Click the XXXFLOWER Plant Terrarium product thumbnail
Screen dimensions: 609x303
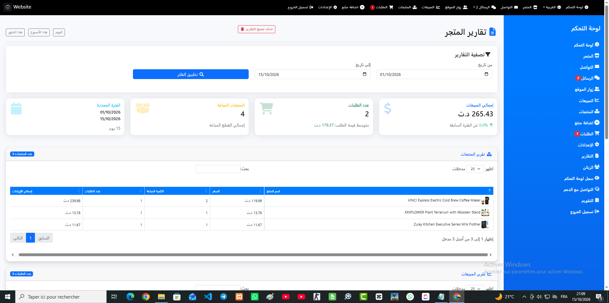(x=485, y=213)
